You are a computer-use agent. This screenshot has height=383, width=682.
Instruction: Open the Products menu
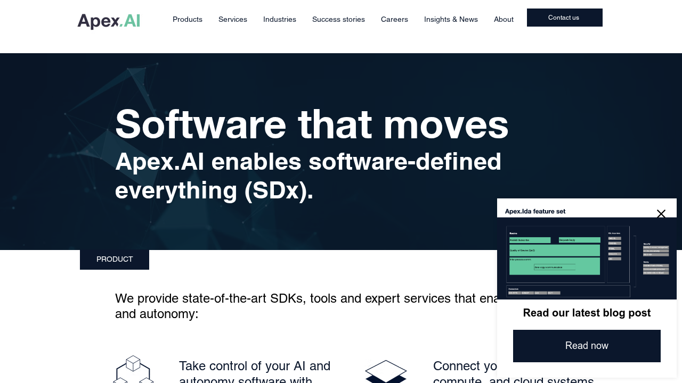click(x=188, y=19)
